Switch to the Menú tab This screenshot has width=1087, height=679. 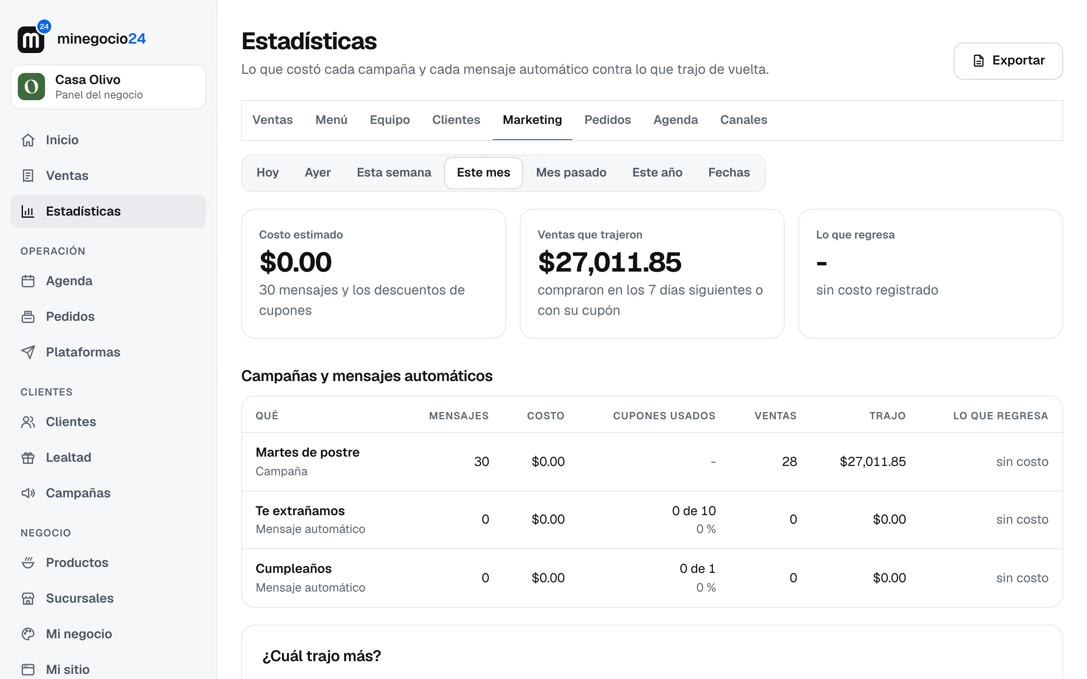(x=331, y=120)
